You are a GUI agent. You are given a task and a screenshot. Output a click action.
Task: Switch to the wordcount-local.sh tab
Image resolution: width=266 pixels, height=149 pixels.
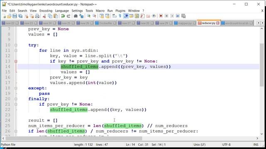[x=237, y=23]
